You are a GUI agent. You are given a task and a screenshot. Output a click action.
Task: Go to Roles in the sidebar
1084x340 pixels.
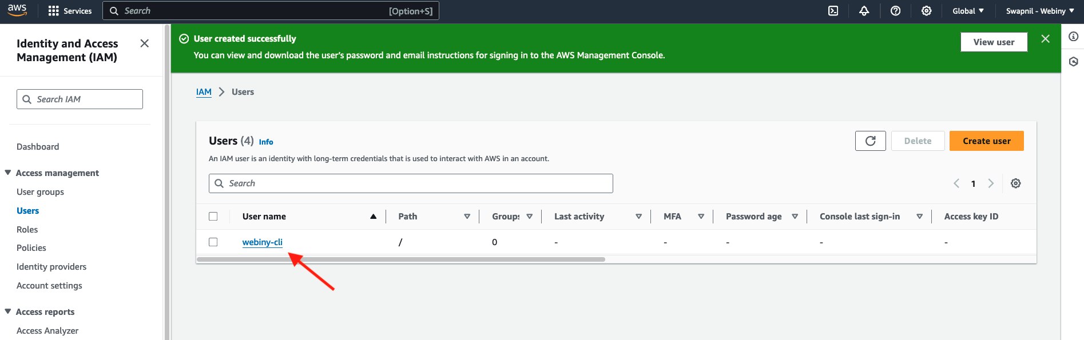click(x=27, y=230)
